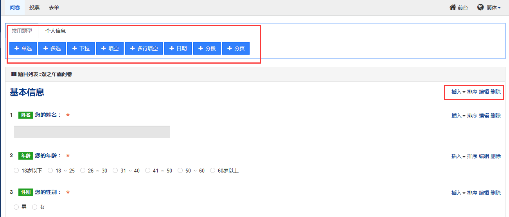
Task: Click the 您的姓名 text input field
Action: click(92, 132)
